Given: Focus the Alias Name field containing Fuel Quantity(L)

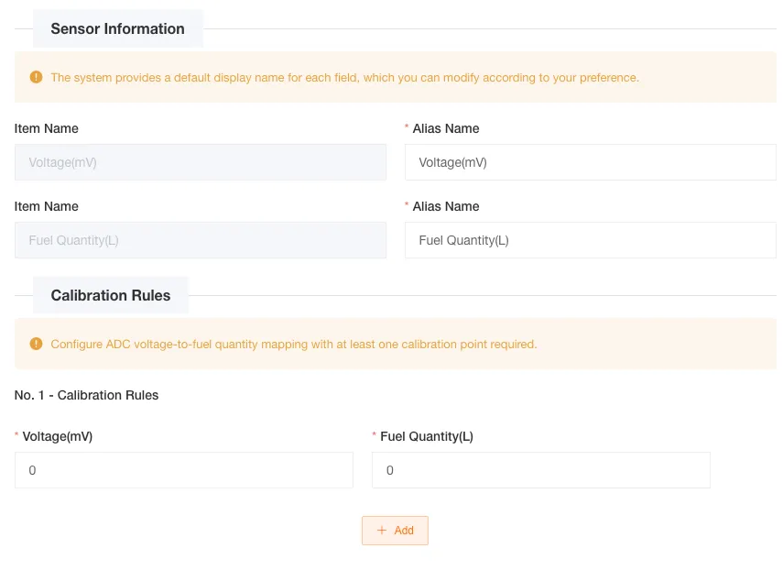Looking at the screenshot, I should pyautogui.click(x=590, y=240).
